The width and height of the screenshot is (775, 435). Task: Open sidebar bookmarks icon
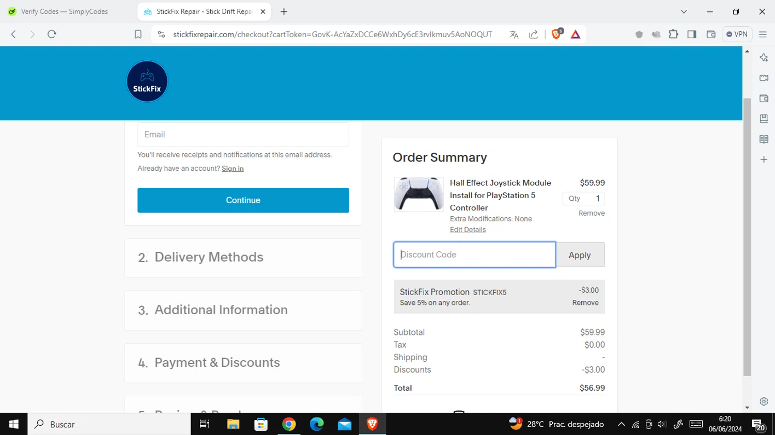click(764, 119)
